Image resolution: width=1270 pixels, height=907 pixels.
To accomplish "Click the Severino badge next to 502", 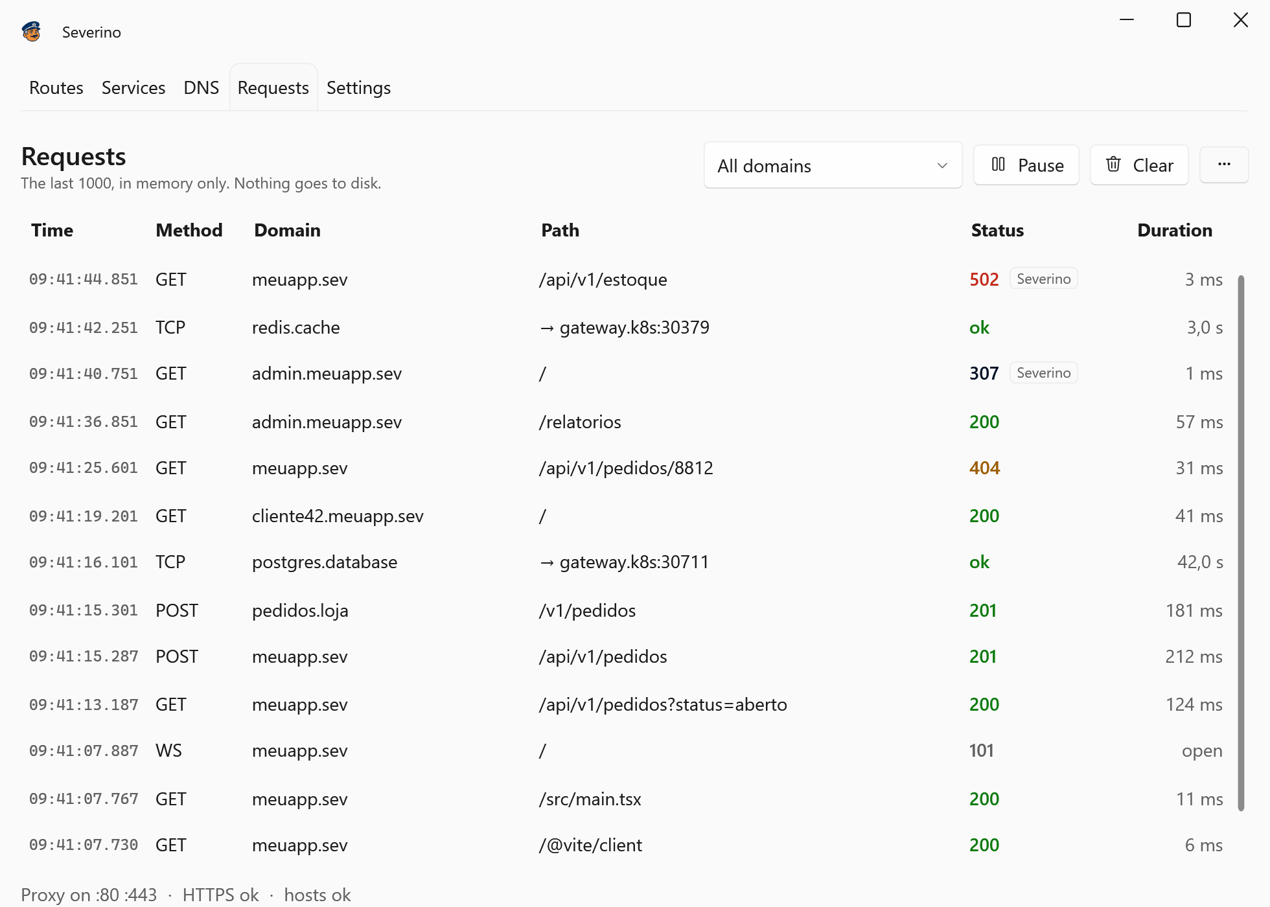I will (x=1043, y=279).
